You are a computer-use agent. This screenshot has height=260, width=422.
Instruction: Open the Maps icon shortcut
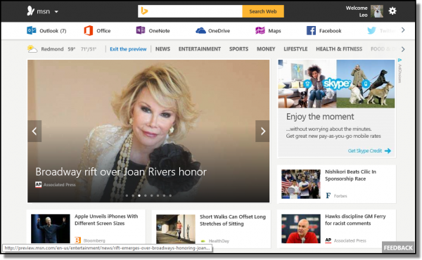260,31
